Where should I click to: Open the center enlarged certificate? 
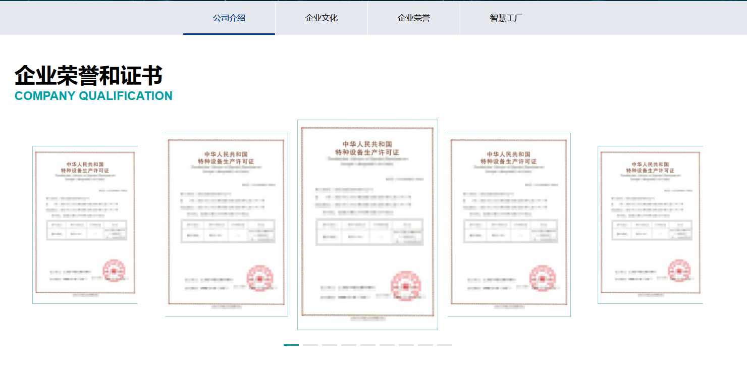pyautogui.click(x=367, y=224)
